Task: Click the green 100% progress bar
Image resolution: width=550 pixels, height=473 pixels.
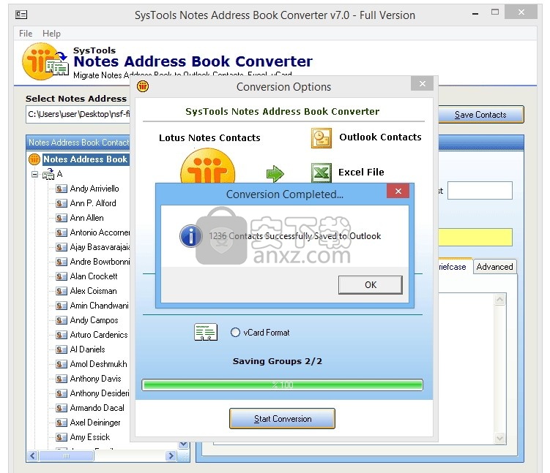Action: [x=282, y=385]
